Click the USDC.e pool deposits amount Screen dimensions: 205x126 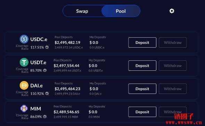(67, 42)
